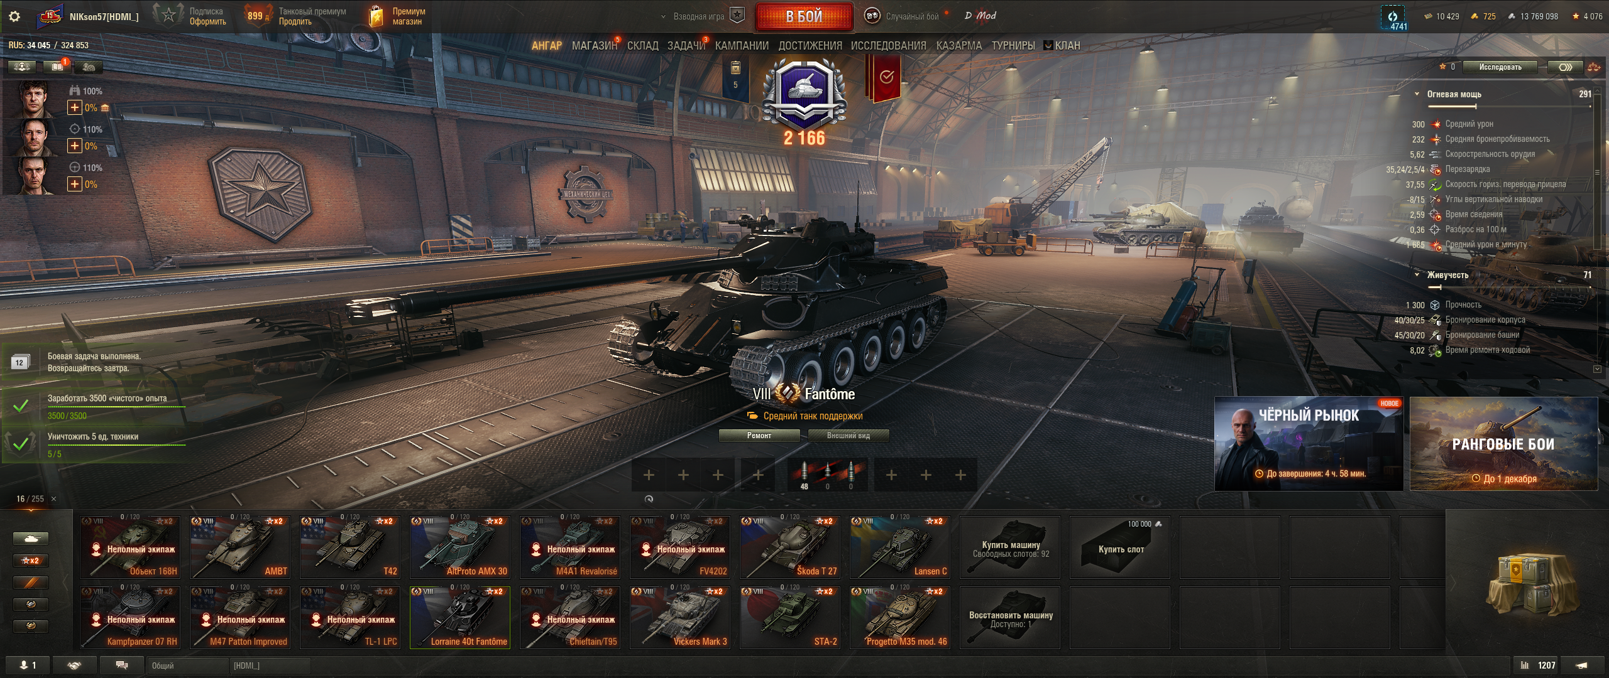
Task: Click the В БОЙ battle button
Action: click(804, 17)
